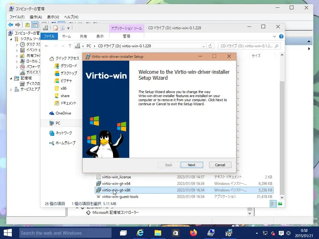Open Task View from taskbar
Viewport: 319px width, 239px height.
pyautogui.click(x=123, y=233)
